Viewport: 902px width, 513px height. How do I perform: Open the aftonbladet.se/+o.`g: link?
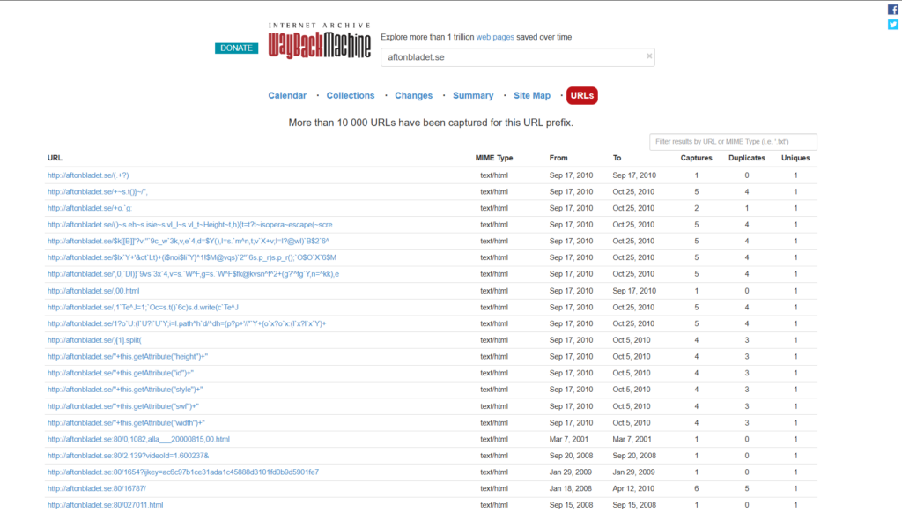(x=89, y=208)
